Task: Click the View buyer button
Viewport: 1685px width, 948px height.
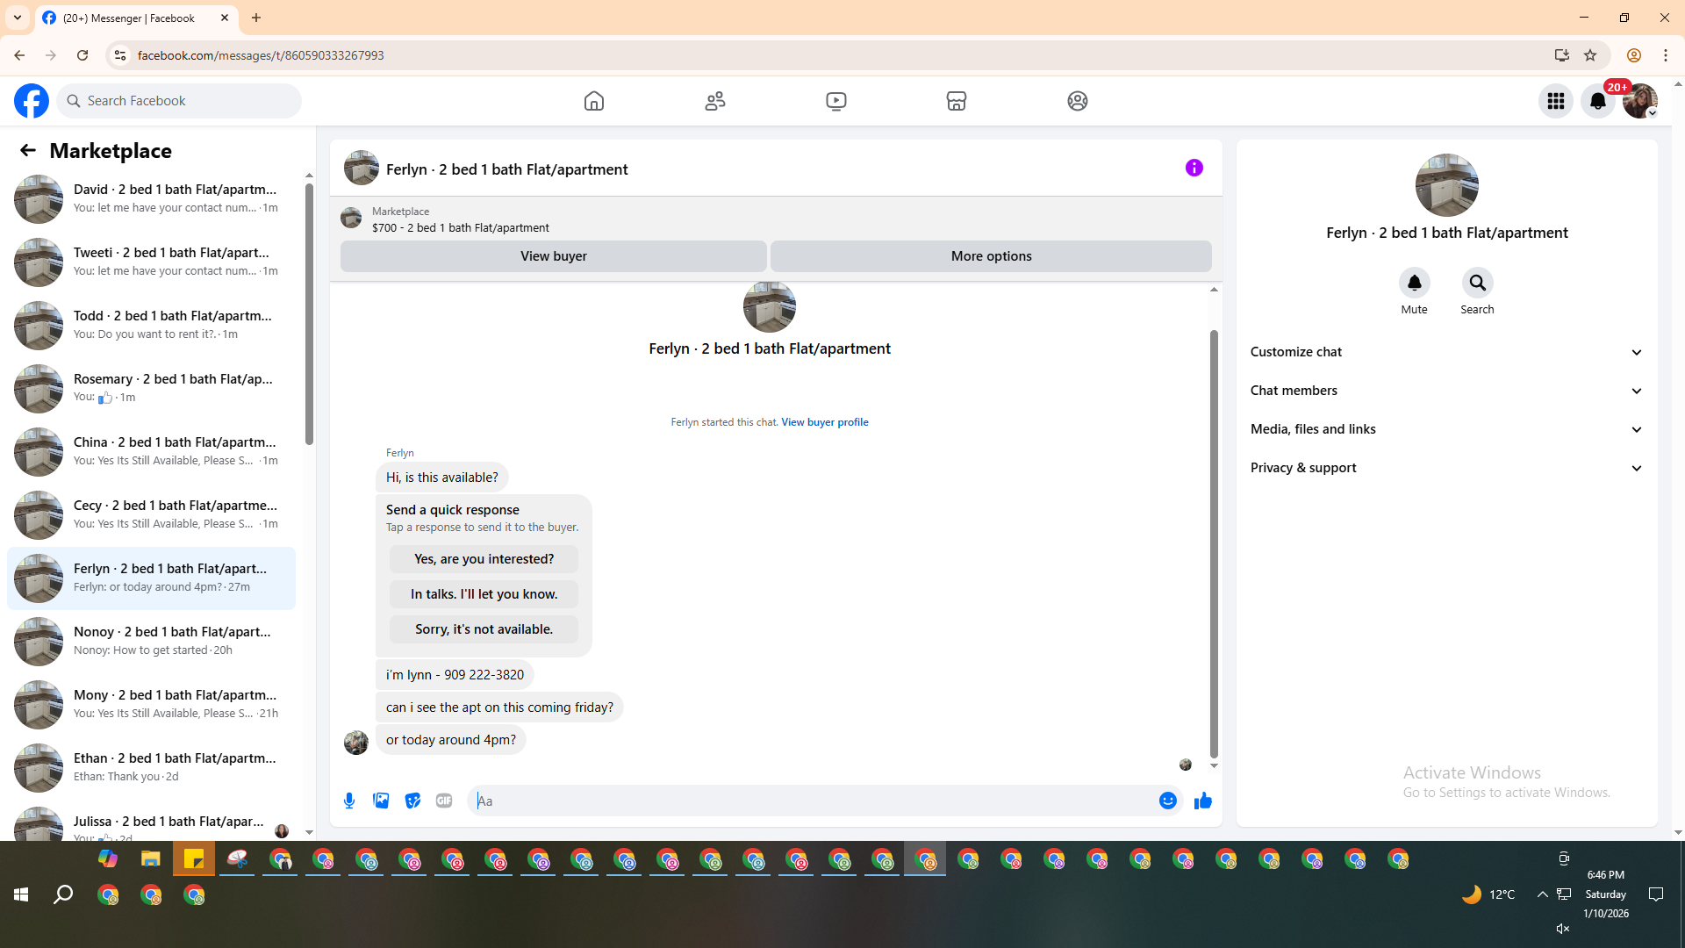Action: coord(553,256)
